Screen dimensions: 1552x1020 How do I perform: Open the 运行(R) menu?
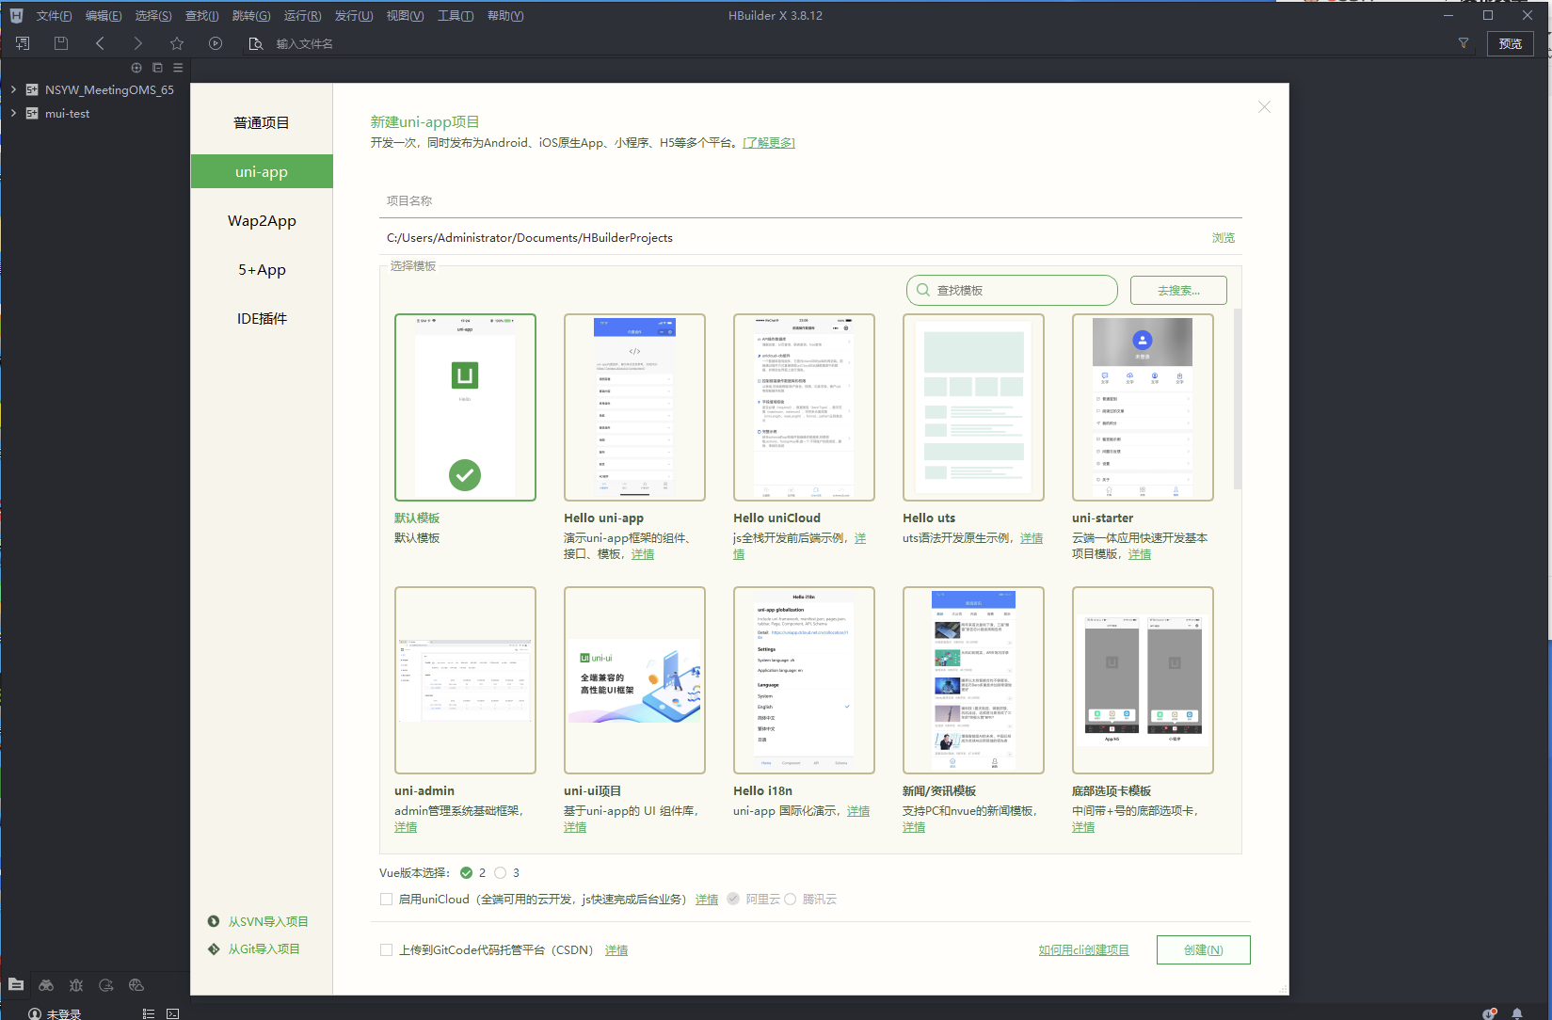click(x=302, y=15)
